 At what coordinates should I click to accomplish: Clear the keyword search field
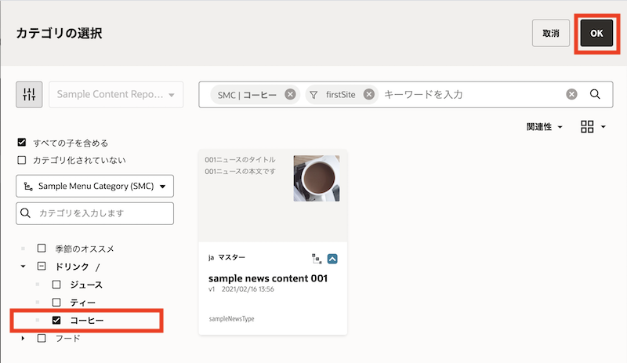[572, 94]
